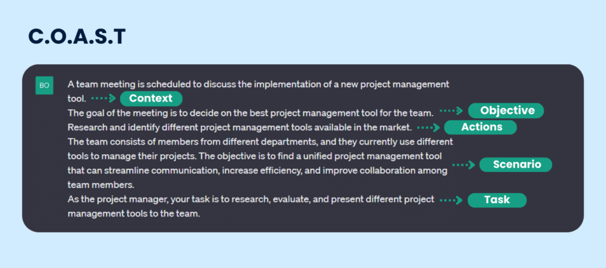Click the dotted arrow pointing to Scenario

pyautogui.click(x=463, y=165)
